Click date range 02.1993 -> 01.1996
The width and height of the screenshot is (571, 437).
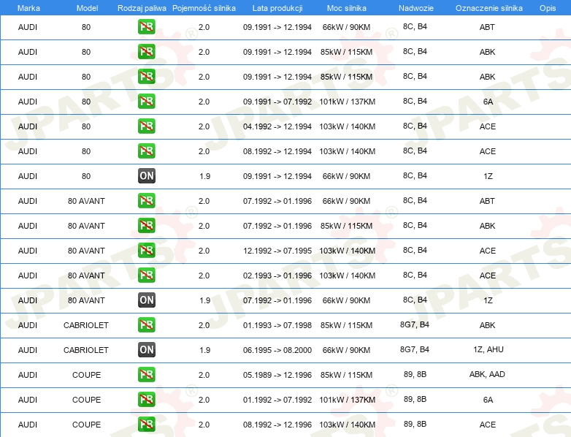click(277, 275)
